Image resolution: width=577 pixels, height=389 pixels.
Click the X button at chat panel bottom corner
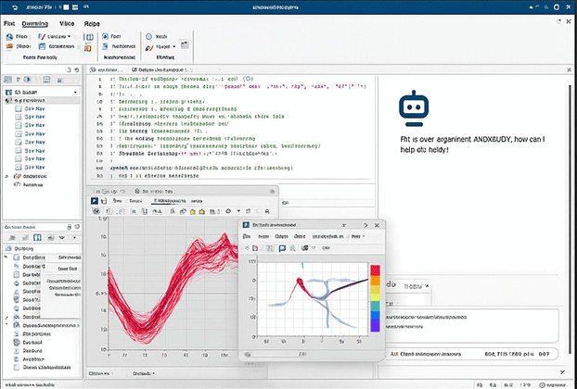pyautogui.click(x=562, y=372)
